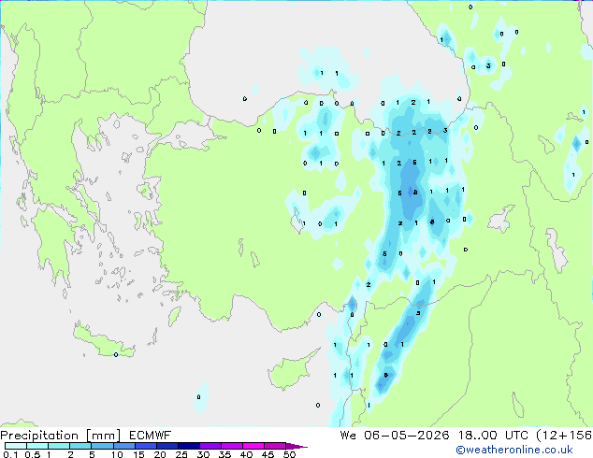The width and height of the screenshot is (593, 458).
Task: Click the 40 to 45 mm magenta swatch
Action: pyautogui.click(x=253, y=446)
